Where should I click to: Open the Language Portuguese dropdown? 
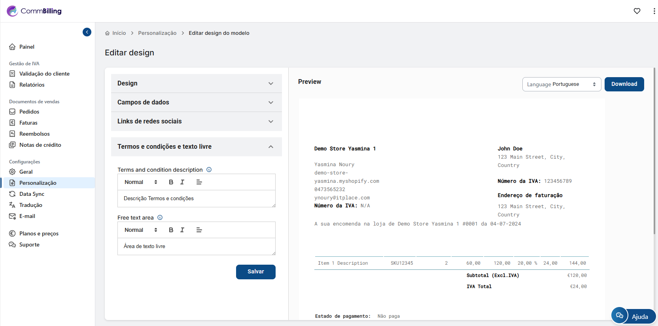coord(561,84)
